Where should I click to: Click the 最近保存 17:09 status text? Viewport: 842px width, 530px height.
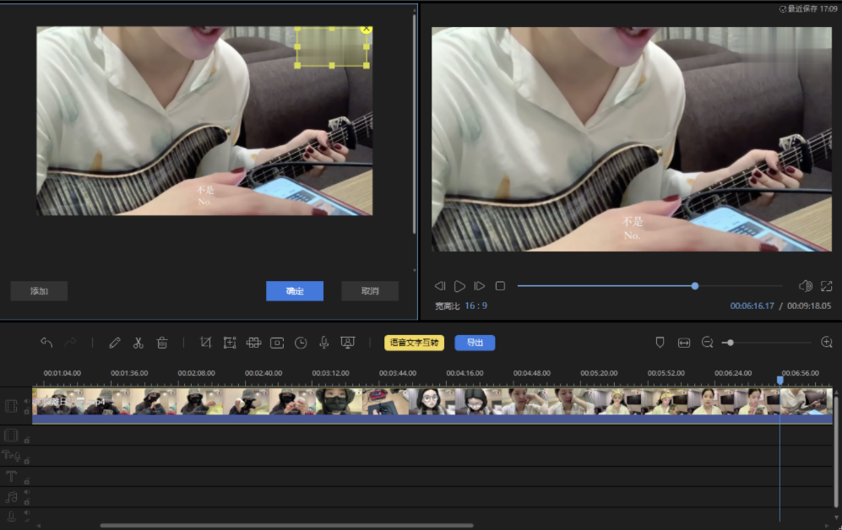[808, 8]
